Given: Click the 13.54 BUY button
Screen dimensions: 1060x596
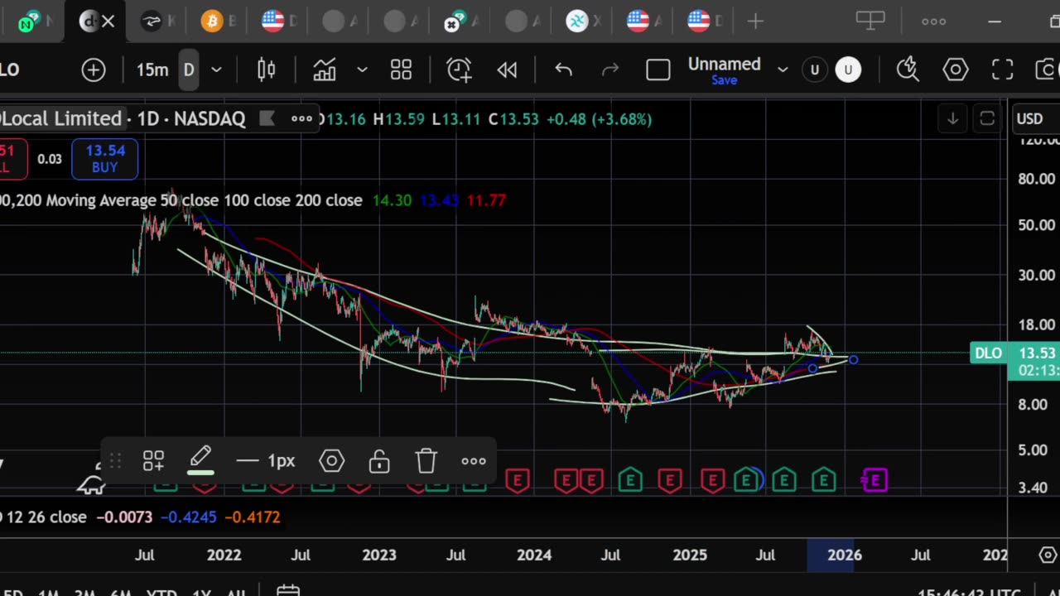Looking at the screenshot, I should coord(105,158).
